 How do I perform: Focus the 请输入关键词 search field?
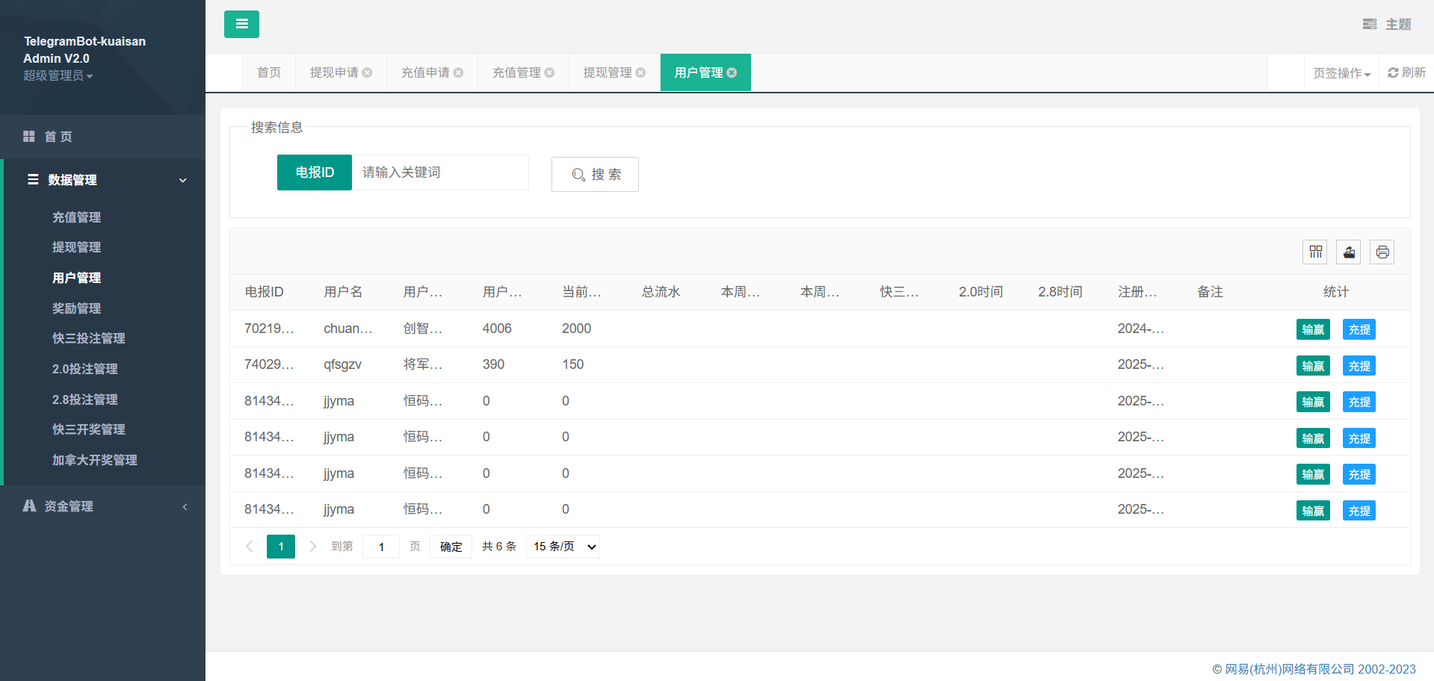tap(440, 172)
